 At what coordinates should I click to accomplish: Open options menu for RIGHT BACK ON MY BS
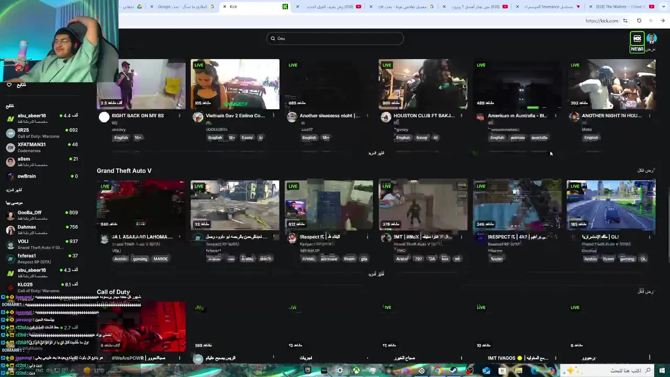[x=180, y=116]
